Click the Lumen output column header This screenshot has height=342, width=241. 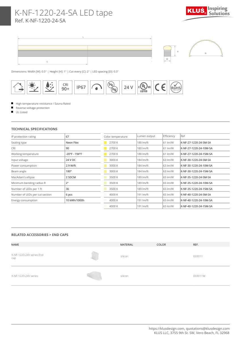tap(146, 136)
